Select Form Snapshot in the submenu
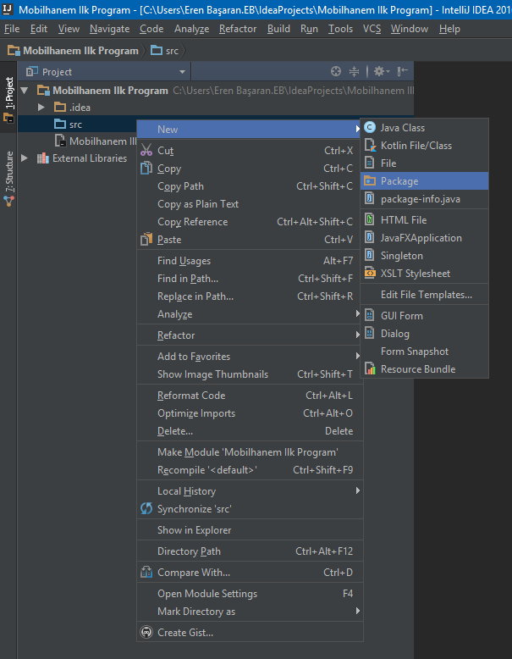 (x=424, y=352)
